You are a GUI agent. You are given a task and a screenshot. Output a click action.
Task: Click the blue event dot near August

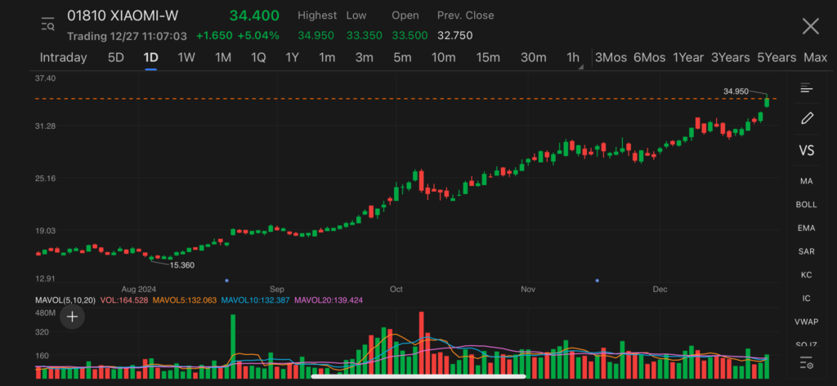pyautogui.click(x=226, y=280)
